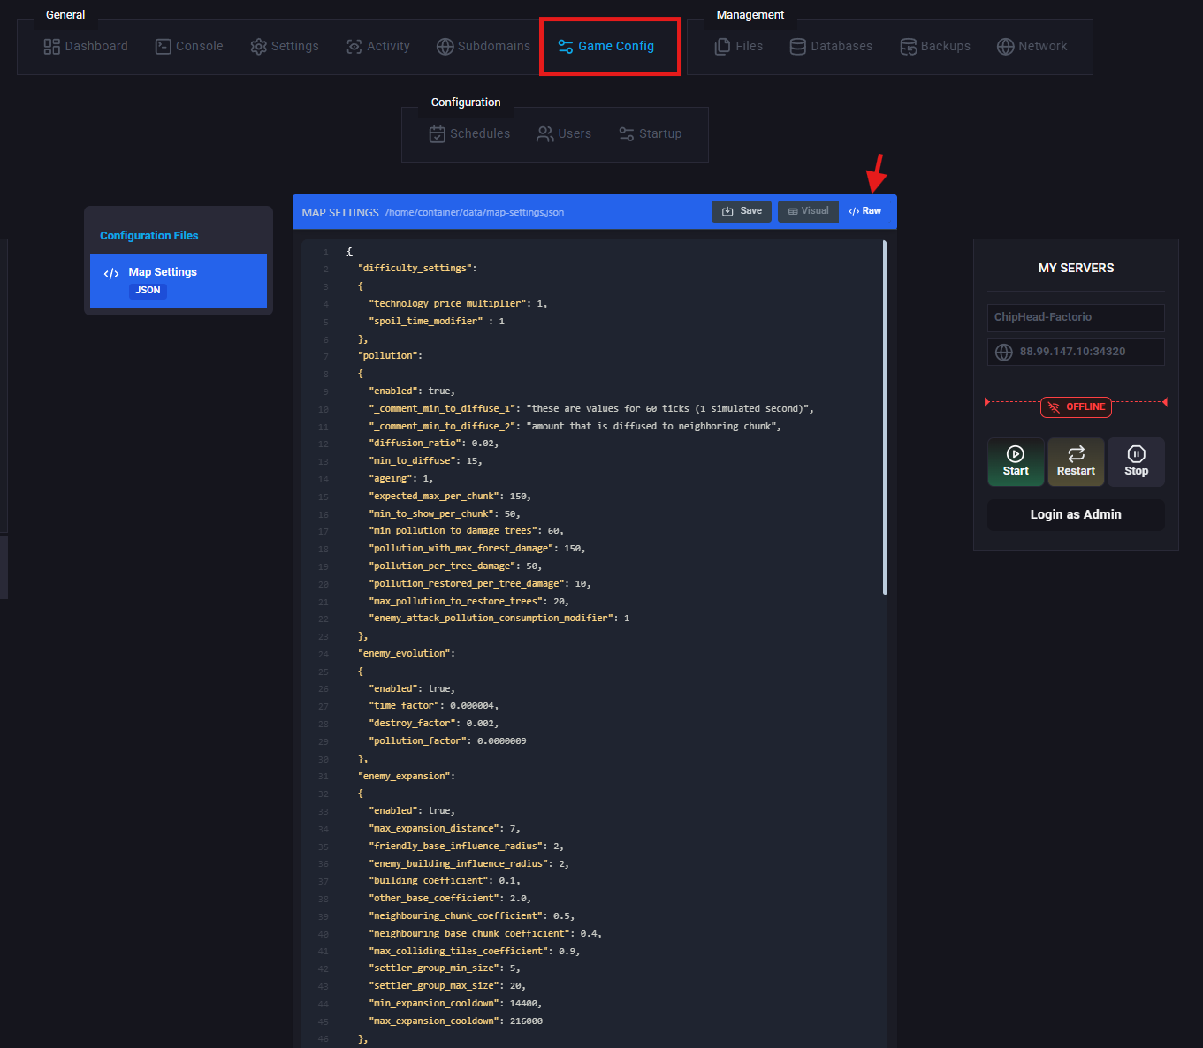Screen dimensions: 1203x1048
Task: Click the Schedules calendar icon
Action: tap(438, 133)
